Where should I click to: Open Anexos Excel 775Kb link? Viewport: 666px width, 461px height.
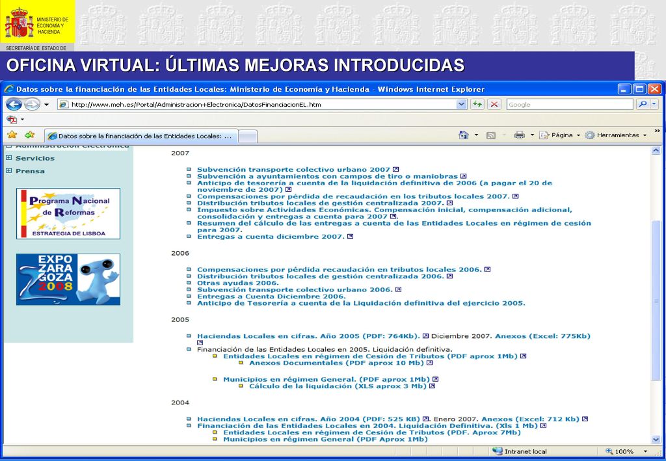(x=543, y=336)
